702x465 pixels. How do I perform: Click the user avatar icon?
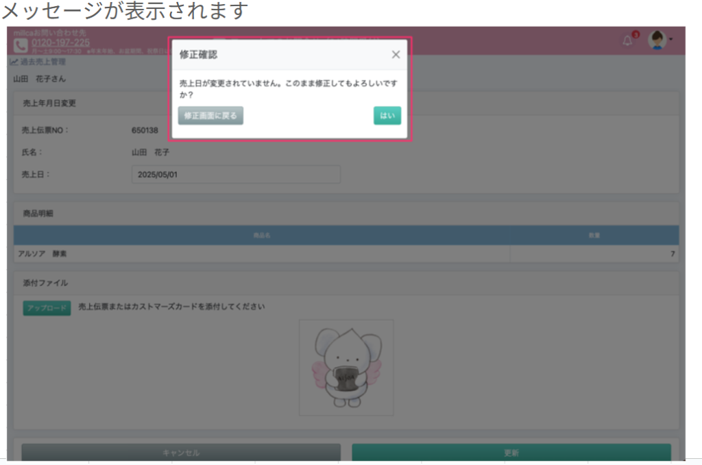[x=657, y=40]
